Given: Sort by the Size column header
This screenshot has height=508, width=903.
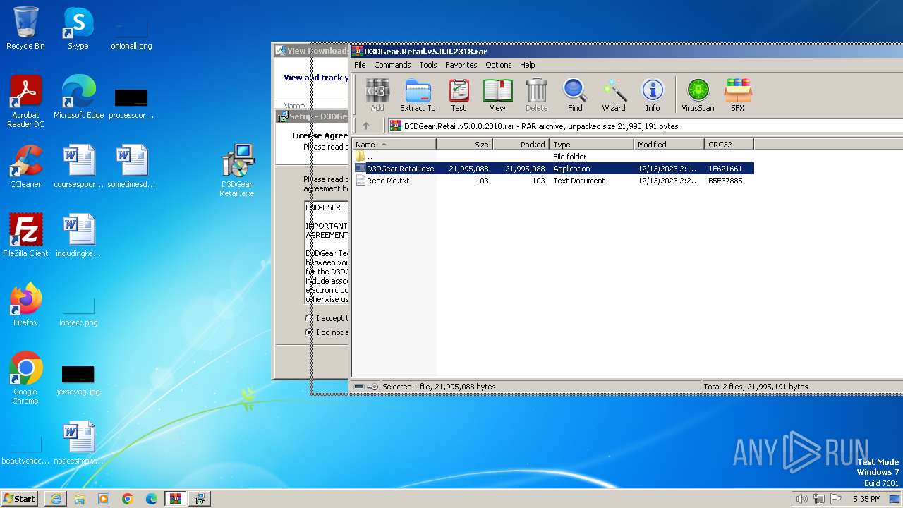Looking at the screenshot, I should coord(464,145).
